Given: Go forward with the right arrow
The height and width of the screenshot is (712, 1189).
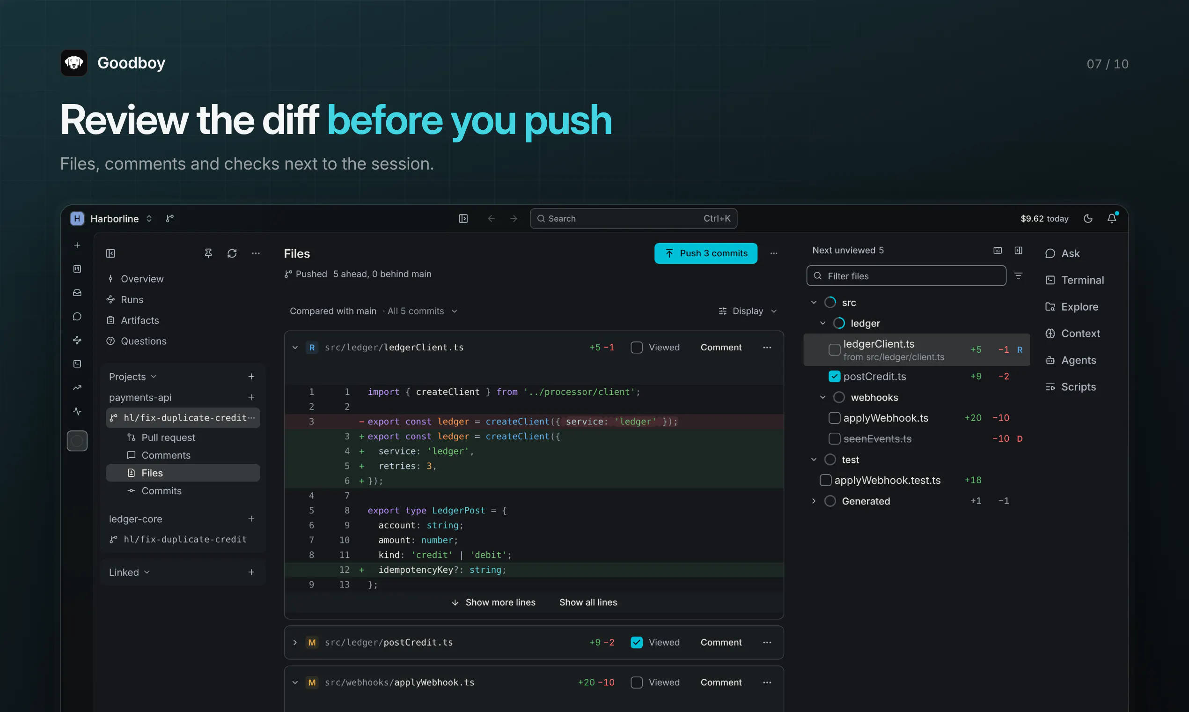Looking at the screenshot, I should (x=514, y=218).
